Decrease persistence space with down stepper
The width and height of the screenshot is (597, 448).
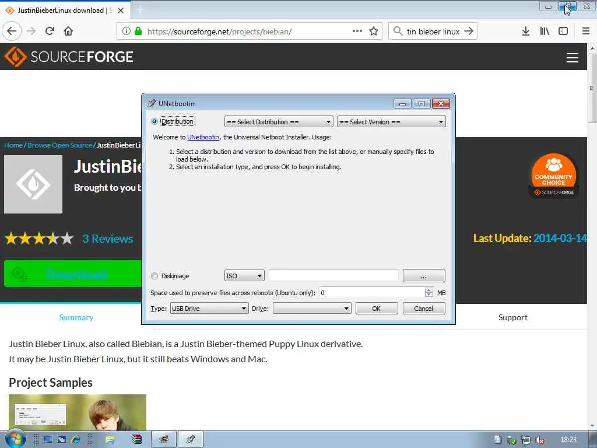tap(429, 295)
